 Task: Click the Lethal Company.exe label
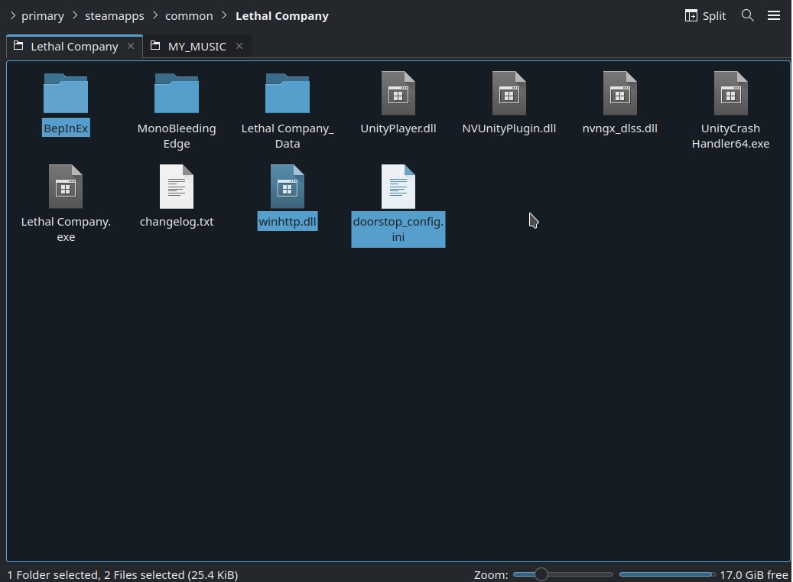click(66, 229)
